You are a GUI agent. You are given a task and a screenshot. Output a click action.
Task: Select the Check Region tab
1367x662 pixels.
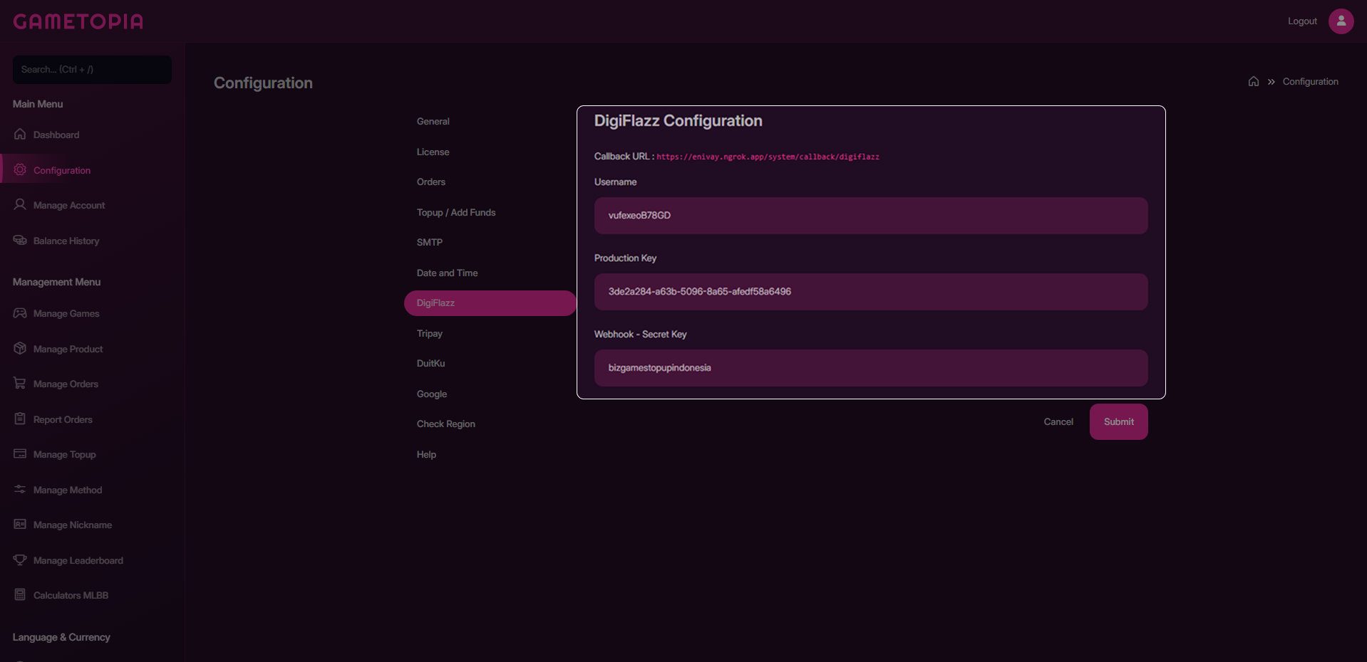[x=490, y=424]
